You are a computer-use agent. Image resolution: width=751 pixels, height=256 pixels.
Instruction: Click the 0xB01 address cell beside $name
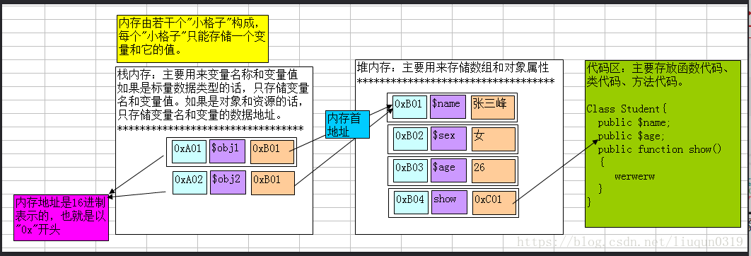tap(410, 107)
